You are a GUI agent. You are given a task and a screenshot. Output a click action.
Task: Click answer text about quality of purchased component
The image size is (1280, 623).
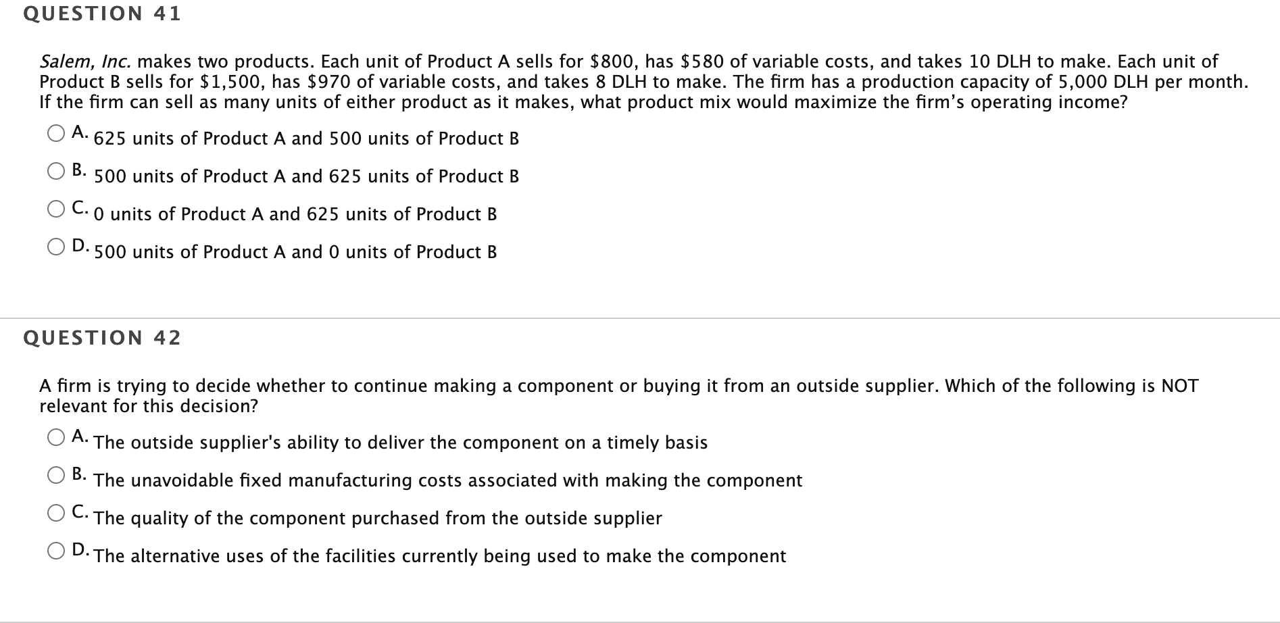[x=376, y=518]
